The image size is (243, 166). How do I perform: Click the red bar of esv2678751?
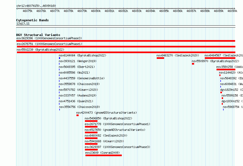(126, 47)
